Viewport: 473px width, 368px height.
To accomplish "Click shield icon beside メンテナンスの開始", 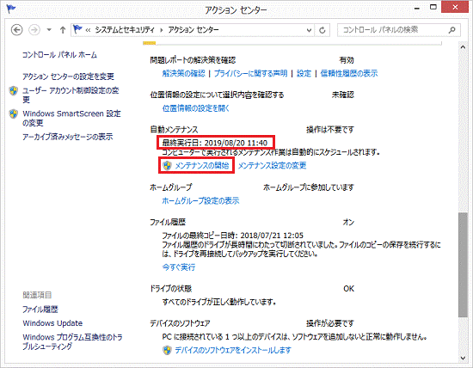I will tap(167, 165).
